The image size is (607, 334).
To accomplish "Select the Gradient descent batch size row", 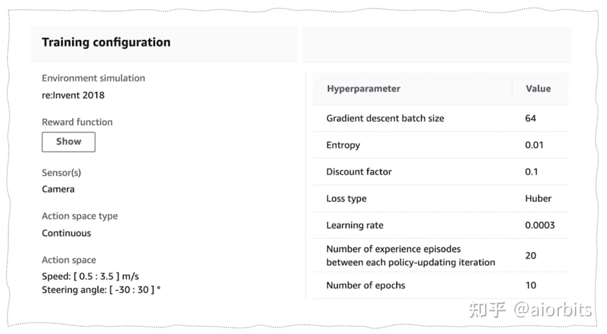I will (x=385, y=118).
